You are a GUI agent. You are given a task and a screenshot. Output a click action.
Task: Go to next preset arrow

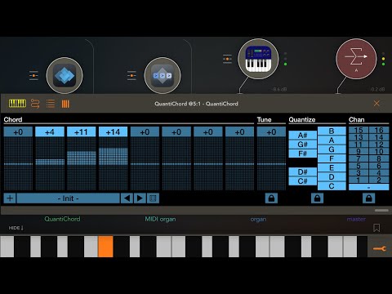point(140,198)
